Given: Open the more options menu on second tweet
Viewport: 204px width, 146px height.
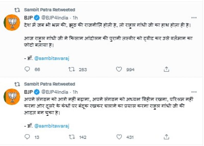Looking at the screenshot, I should tap(194, 92).
